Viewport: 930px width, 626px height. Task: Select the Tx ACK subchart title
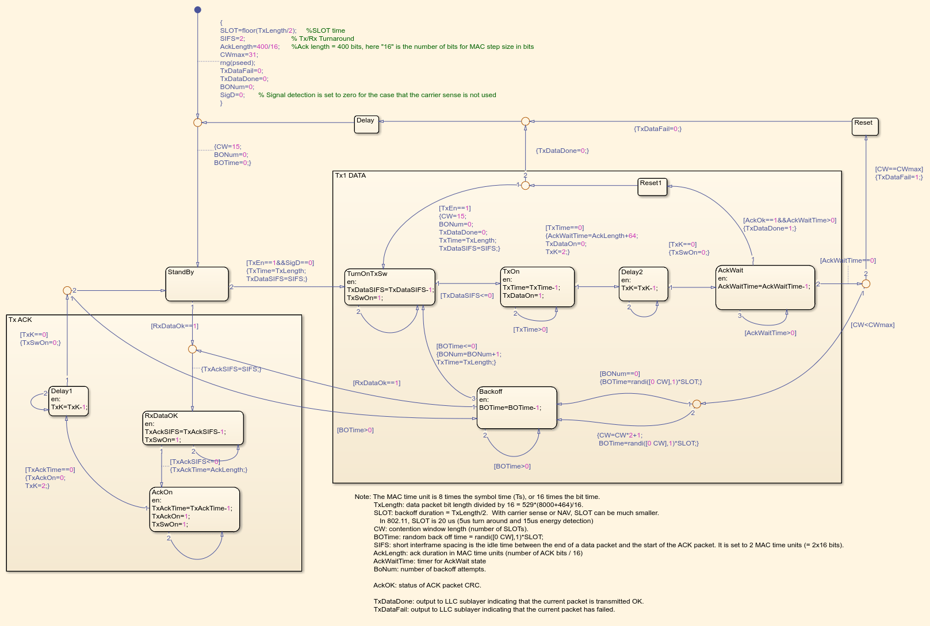click(x=20, y=320)
